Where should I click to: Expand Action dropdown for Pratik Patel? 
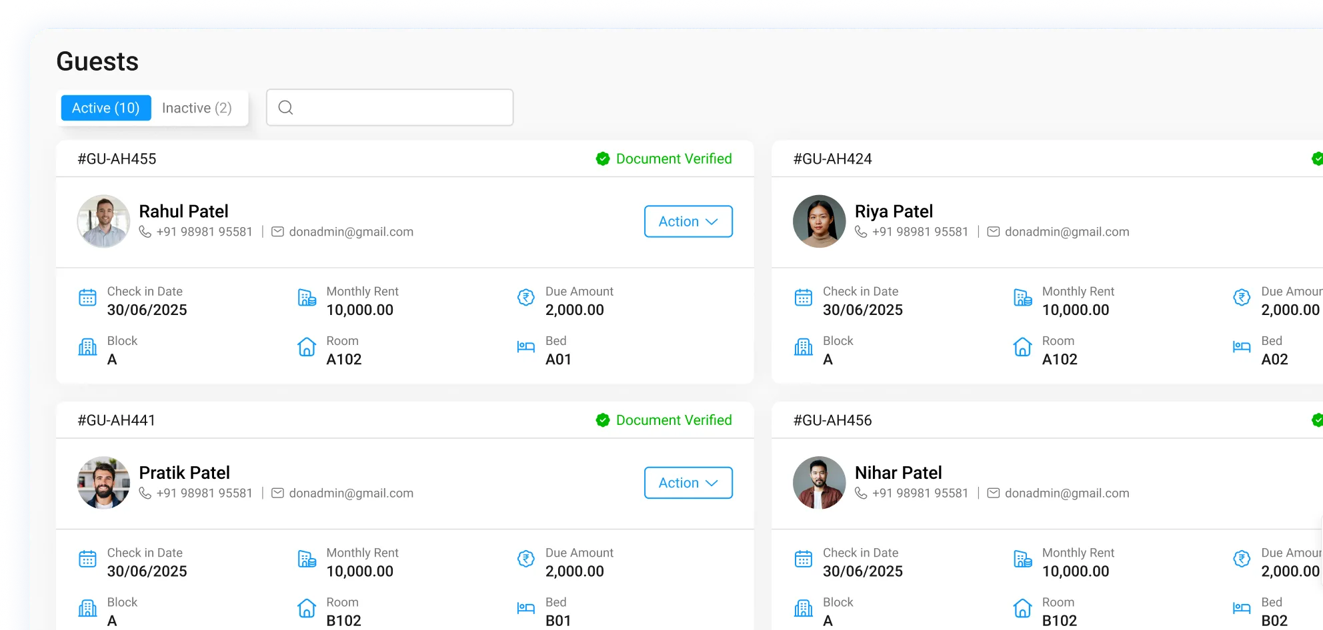(688, 483)
